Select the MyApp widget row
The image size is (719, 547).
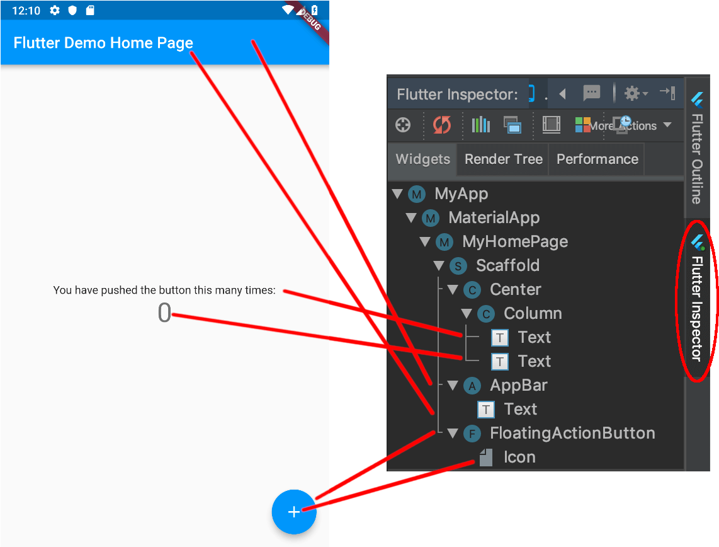(x=536, y=193)
